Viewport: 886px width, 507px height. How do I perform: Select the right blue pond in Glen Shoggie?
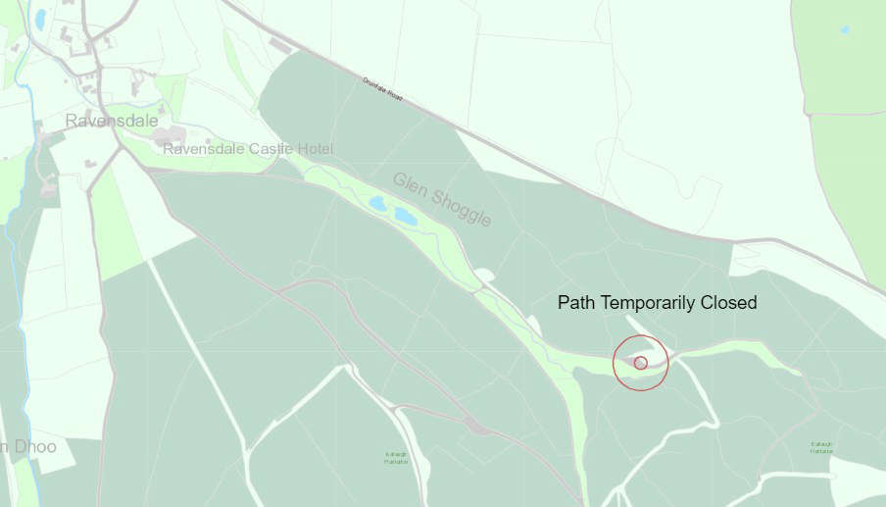405,216
